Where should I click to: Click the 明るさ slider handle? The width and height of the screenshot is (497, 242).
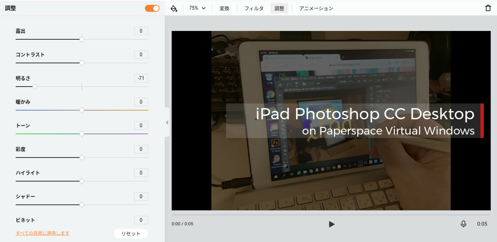click(x=35, y=87)
